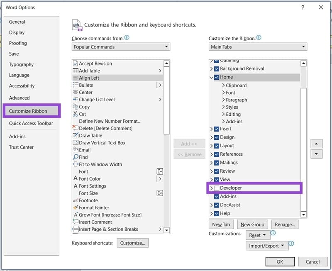Switch to the Trust Center page
The image size is (332, 271).
22,147
